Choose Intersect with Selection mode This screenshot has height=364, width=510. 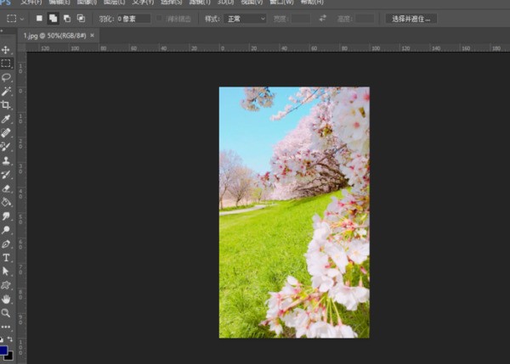click(x=81, y=19)
